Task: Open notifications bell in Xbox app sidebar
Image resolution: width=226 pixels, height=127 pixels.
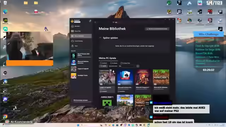Action: (x=90, y=21)
